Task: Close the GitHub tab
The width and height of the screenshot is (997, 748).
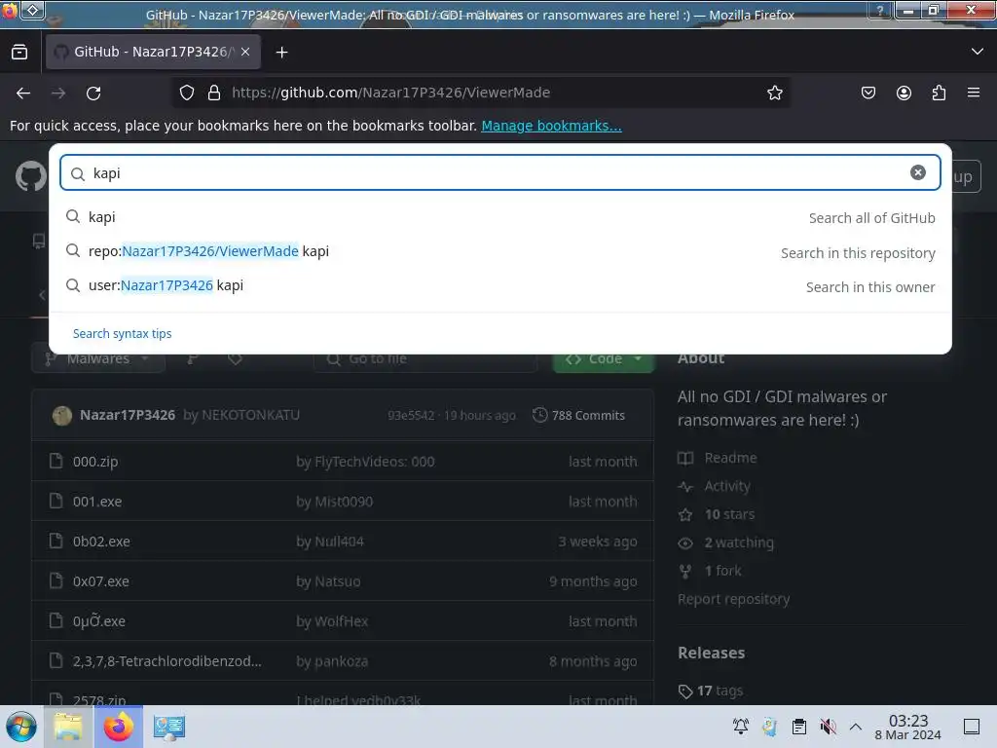Action: click(245, 53)
